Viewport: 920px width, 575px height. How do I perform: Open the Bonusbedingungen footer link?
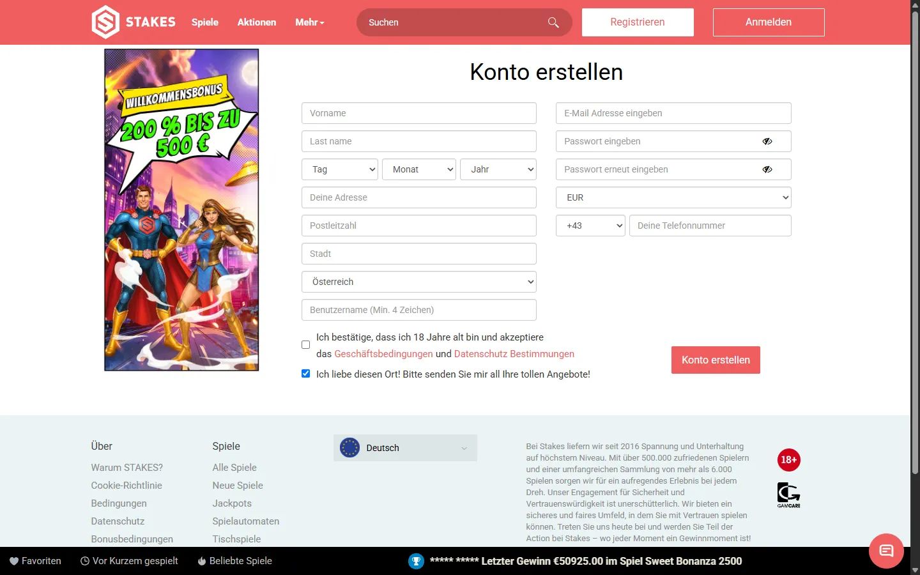(x=132, y=539)
